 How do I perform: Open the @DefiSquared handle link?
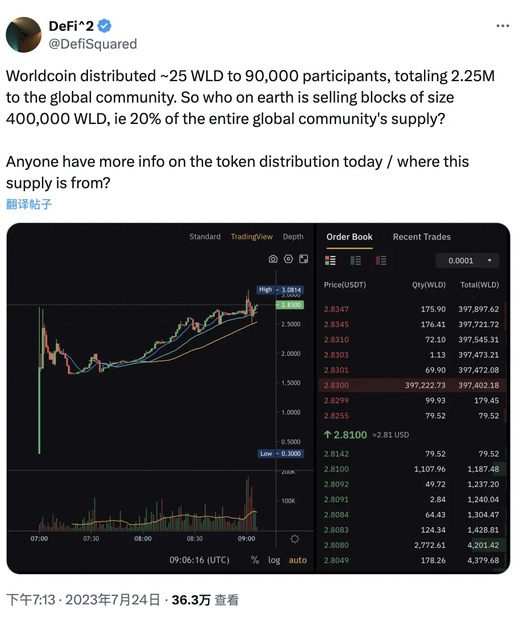point(93,44)
